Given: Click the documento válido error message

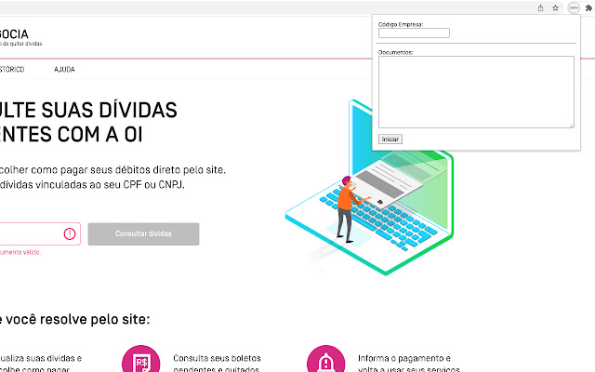Looking at the screenshot, I should (20, 252).
